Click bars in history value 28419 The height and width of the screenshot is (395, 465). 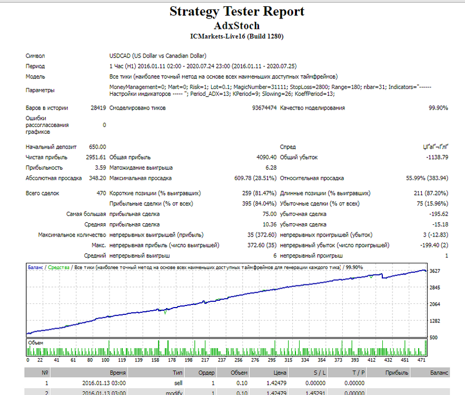[x=98, y=108]
